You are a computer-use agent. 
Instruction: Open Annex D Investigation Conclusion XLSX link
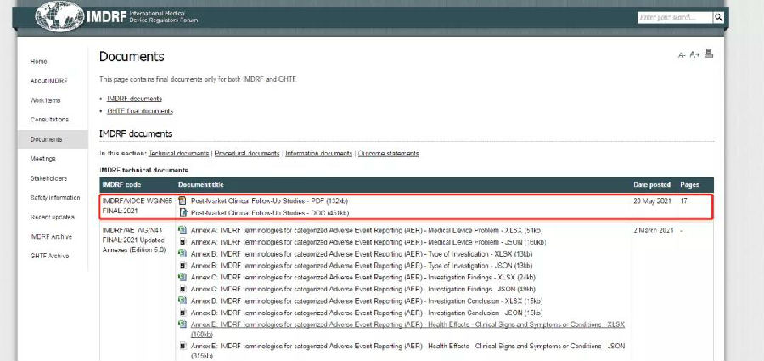[367, 301]
